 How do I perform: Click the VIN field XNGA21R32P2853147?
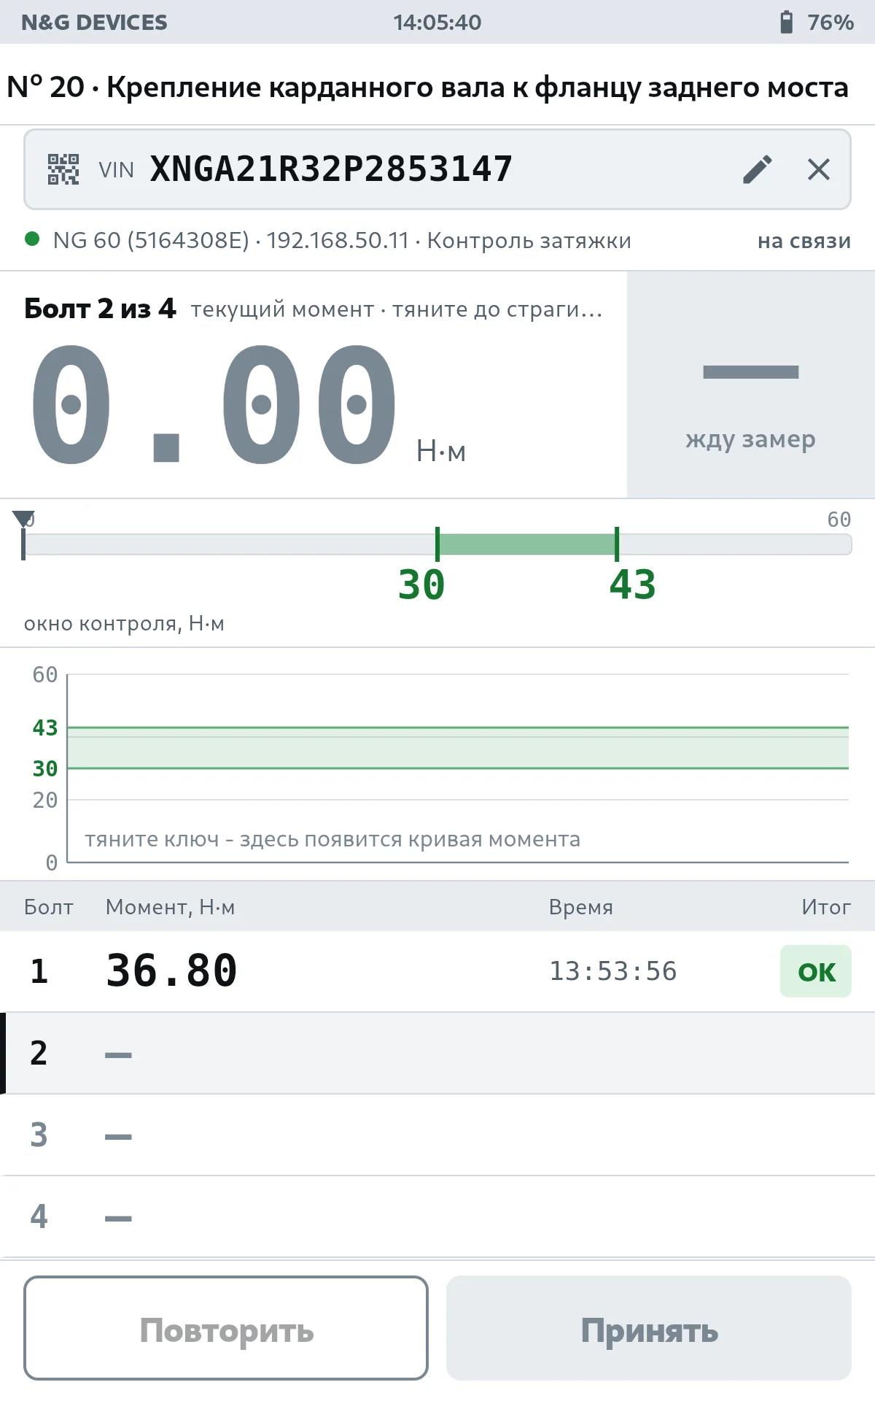click(x=437, y=169)
